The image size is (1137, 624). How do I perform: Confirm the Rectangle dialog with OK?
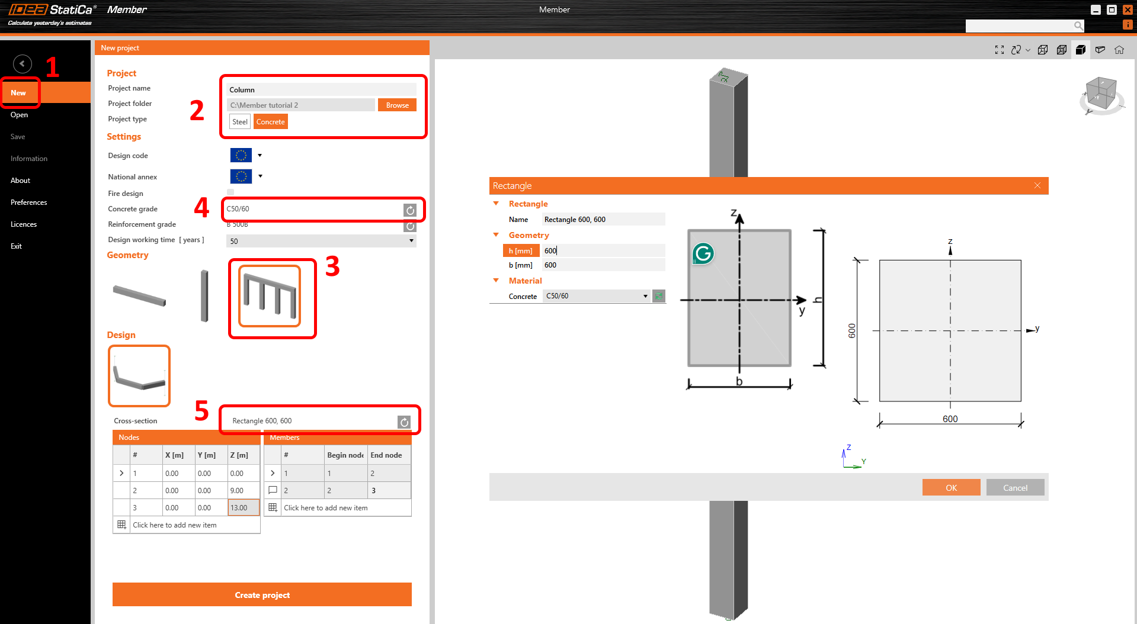[x=951, y=487]
